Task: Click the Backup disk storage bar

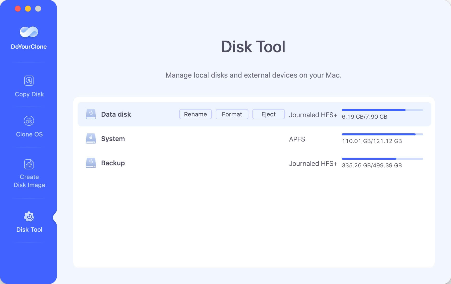Action: (x=382, y=158)
